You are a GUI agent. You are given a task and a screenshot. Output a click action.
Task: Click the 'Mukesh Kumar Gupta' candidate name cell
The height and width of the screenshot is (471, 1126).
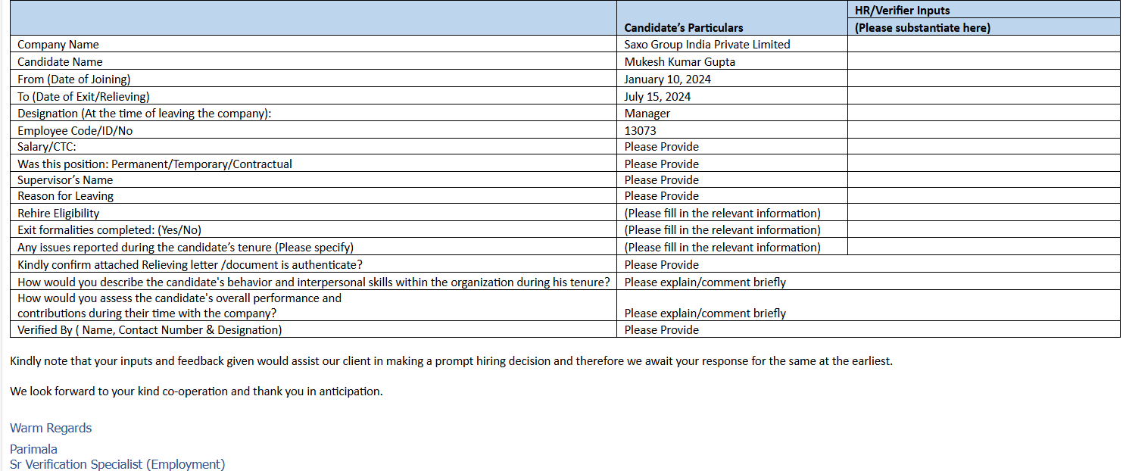coord(679,62)
